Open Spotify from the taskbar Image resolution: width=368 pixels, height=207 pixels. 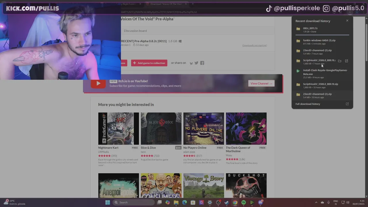click(x=244, y=202)
